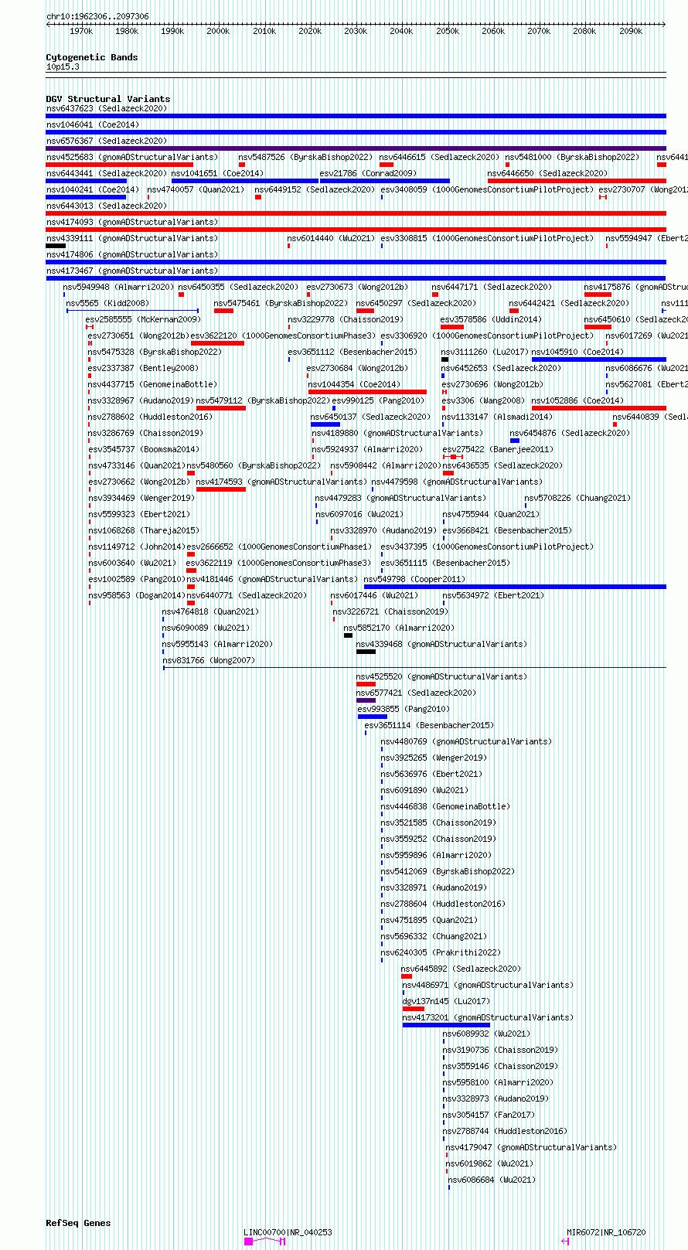Click label esv21786 (Conrad2009)
Screen dimensions: 688x1250
pos(368,174)
